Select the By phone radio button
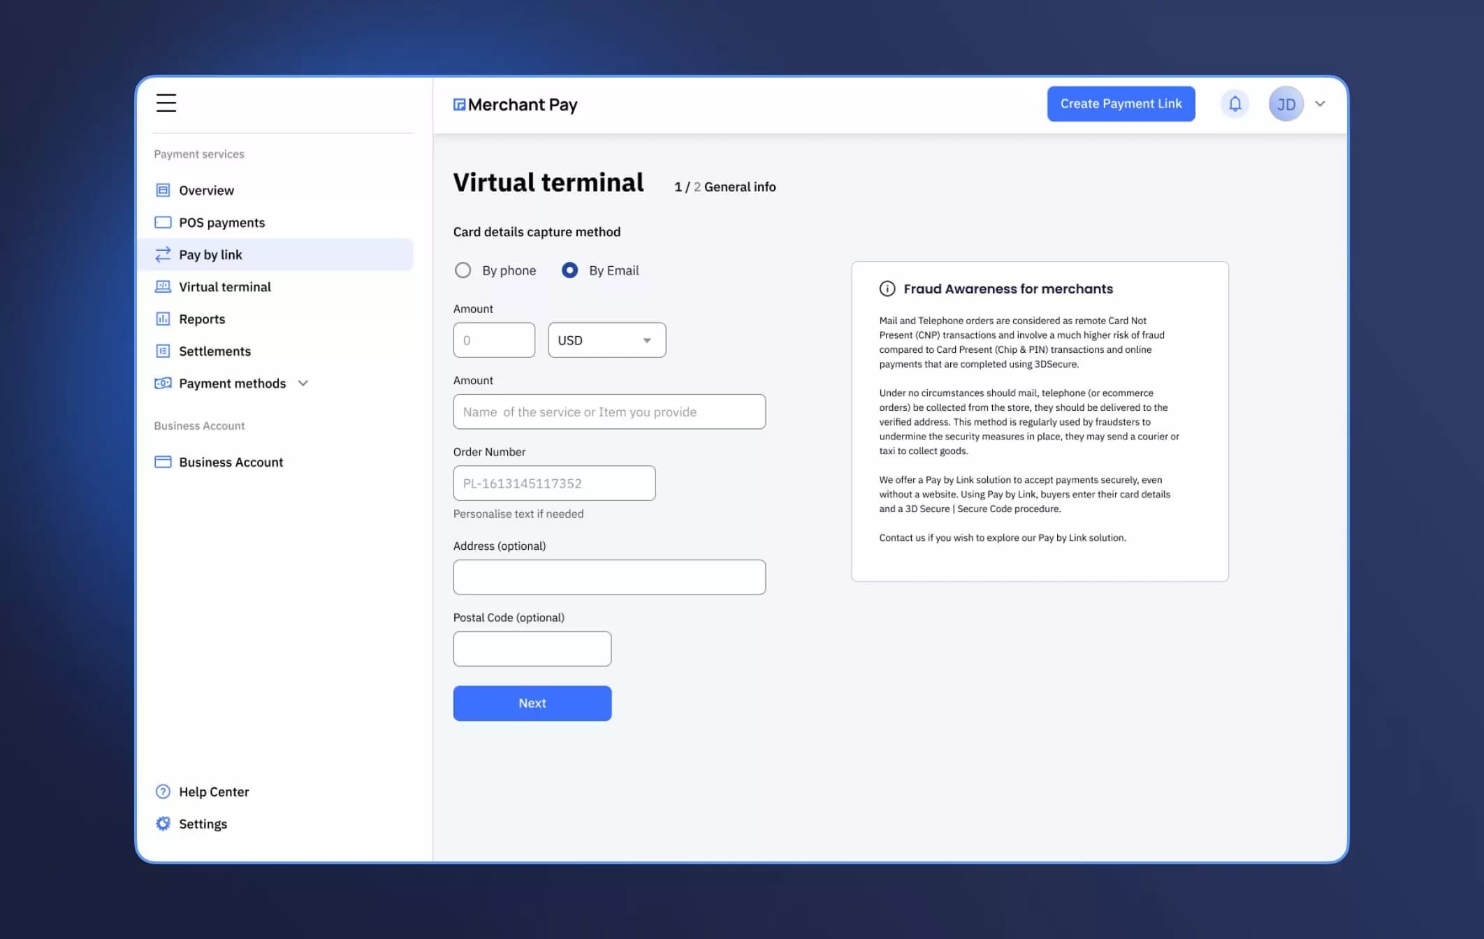This screenshot has height=939, width=1484. click(x=463, y=270)
